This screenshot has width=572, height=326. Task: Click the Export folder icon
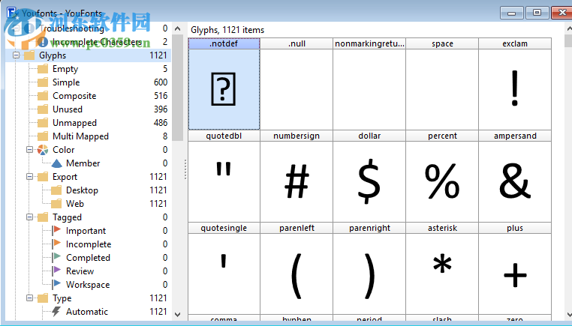pos(43,177)
